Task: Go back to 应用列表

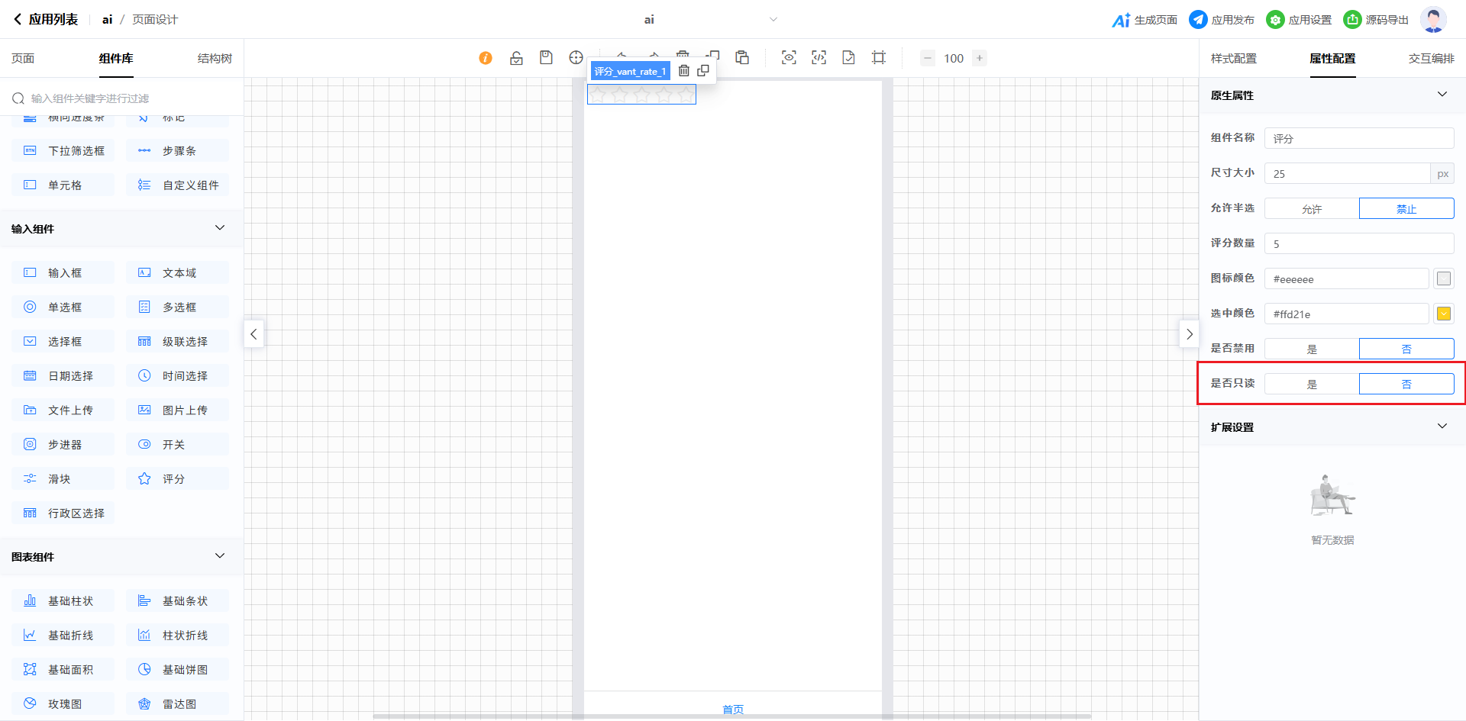Action: (x=46, y=20)
